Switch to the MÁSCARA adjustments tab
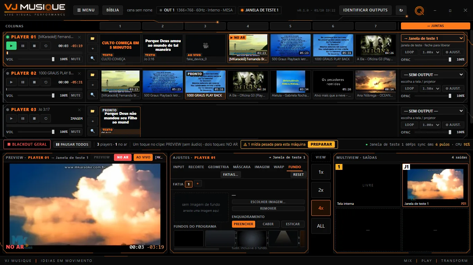The width and height of the screenshot is (473, 265). [242, 167]
